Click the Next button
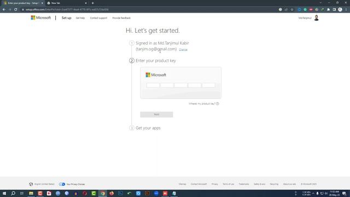 pyautogui.click(x=156, y=114)
